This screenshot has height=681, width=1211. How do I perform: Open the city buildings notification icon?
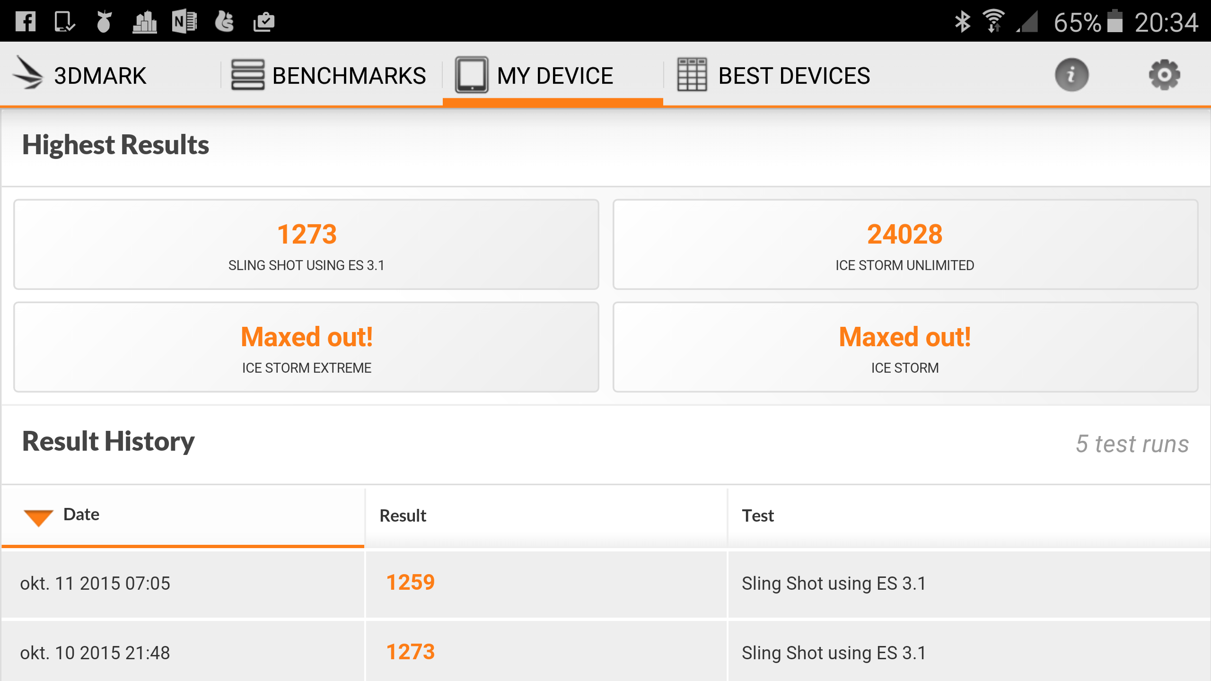pyautogui.click(x=145, y=22)
